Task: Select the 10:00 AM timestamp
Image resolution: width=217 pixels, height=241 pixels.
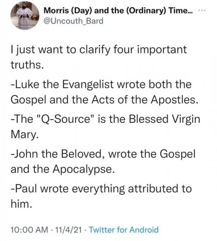Action: point(29,229)
